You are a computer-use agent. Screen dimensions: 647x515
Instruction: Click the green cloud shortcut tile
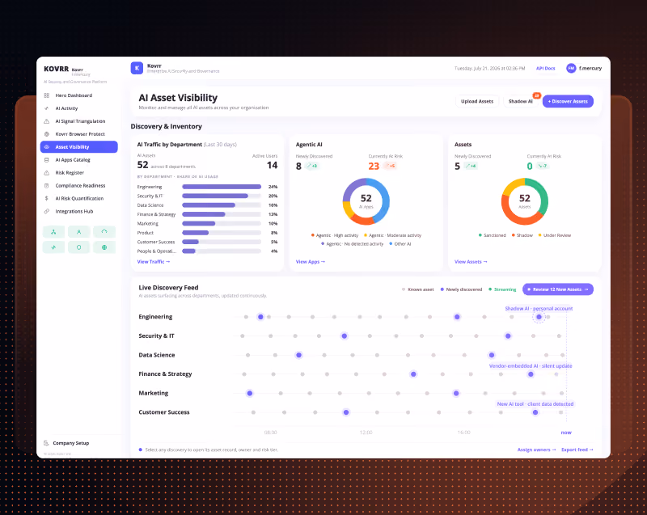(x=104, y=232)
